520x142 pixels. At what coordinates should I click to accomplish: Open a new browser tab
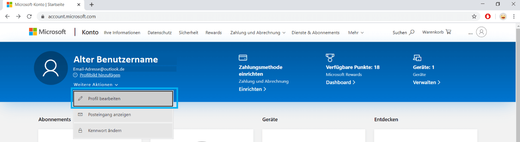92,5
